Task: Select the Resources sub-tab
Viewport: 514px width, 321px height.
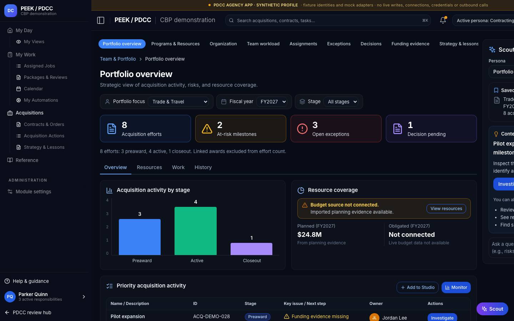Action: tap(149, 167)
